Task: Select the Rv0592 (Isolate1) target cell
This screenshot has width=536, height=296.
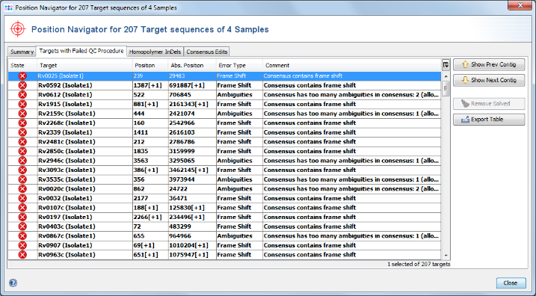Action: point(84,85)
